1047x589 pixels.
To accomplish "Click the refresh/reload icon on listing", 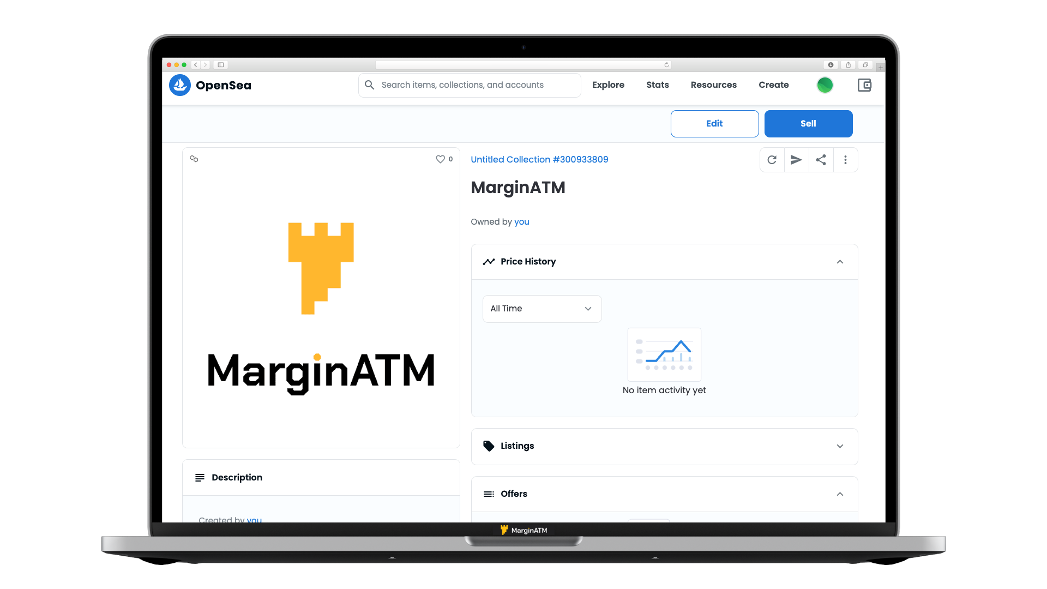I will [x=772, y=160].
